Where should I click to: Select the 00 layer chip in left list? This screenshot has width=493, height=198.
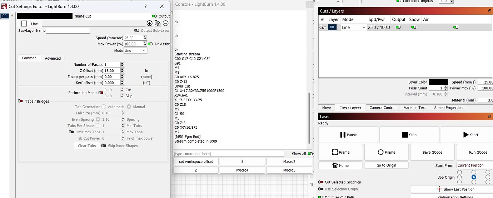click(x=5, y=16)
